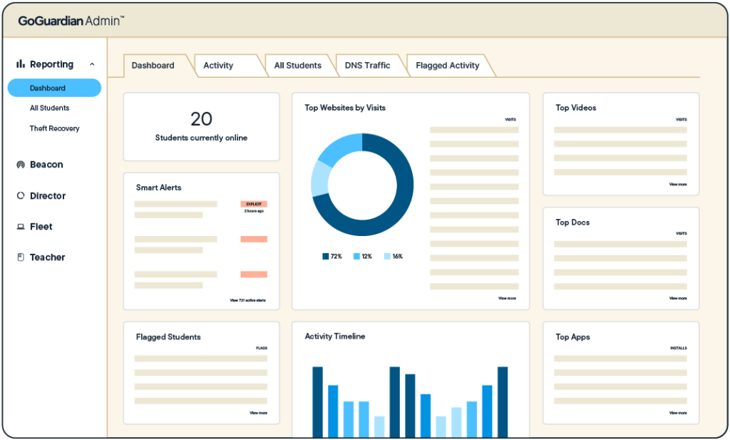Select Dashboard in the sidebar
The width and height of the screenshot is (730, 440).
[x=54, y=88]
